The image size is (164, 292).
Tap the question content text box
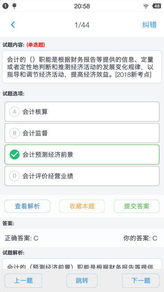click(x=82, y=67)
